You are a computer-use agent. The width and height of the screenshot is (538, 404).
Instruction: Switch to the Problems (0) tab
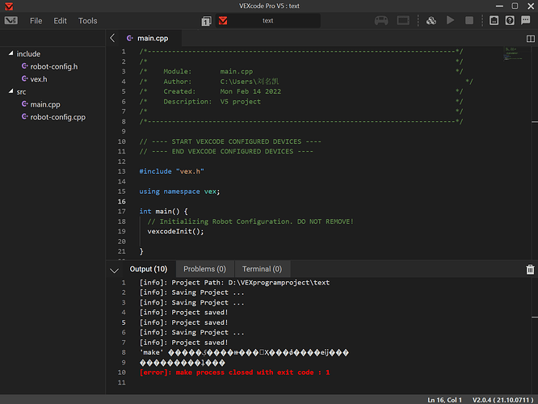pos(205,269)
